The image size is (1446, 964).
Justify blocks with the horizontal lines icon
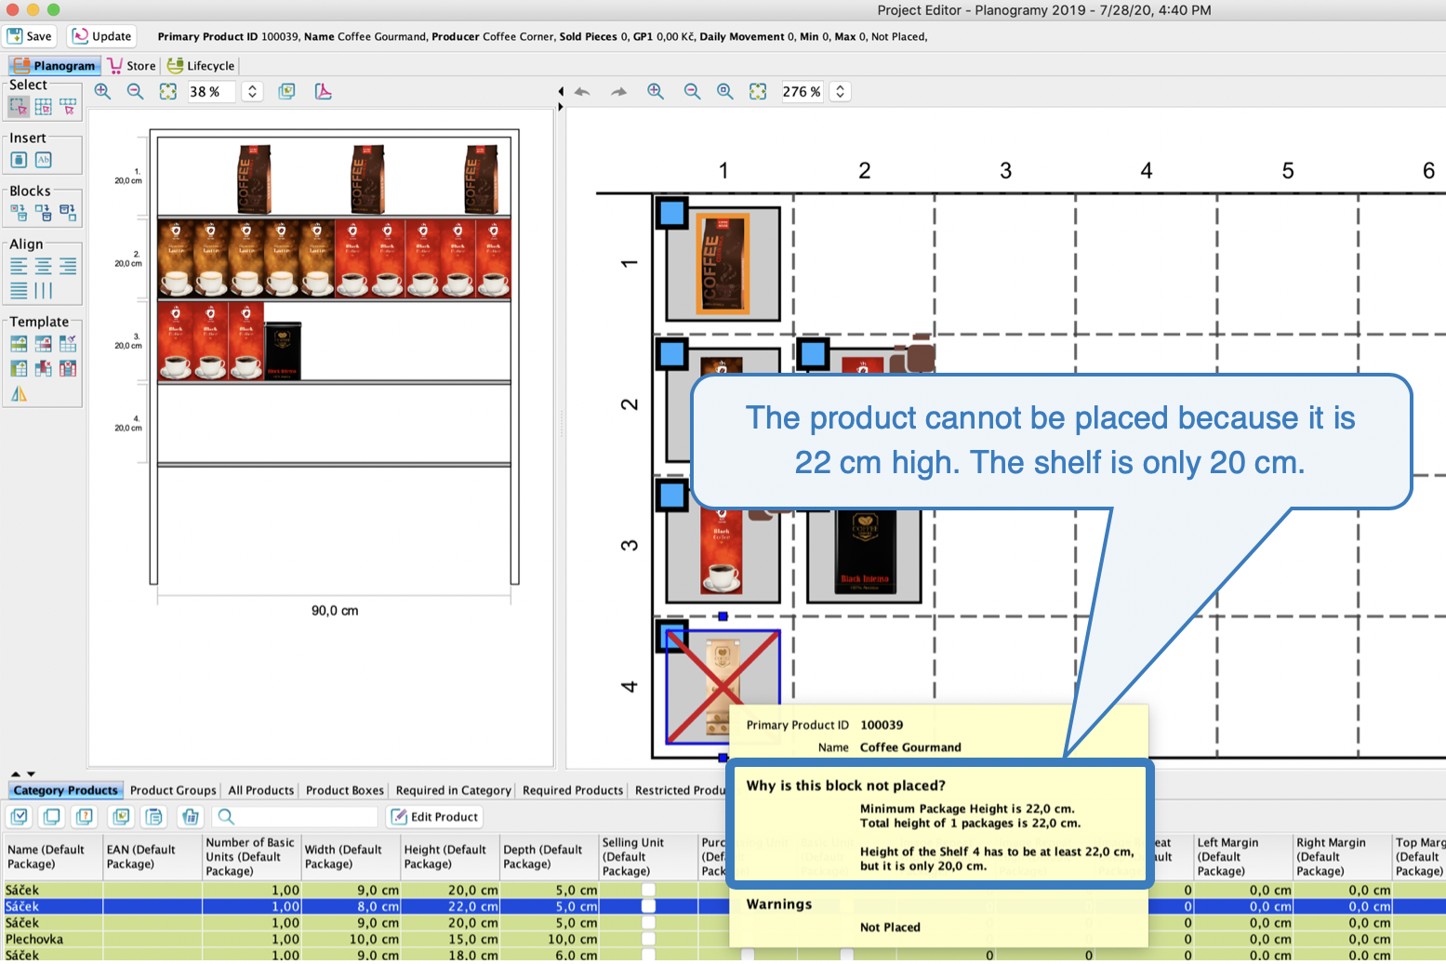(x=19, y=290)
